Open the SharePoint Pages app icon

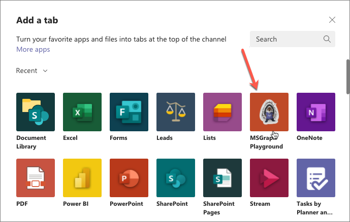[222, 178]
